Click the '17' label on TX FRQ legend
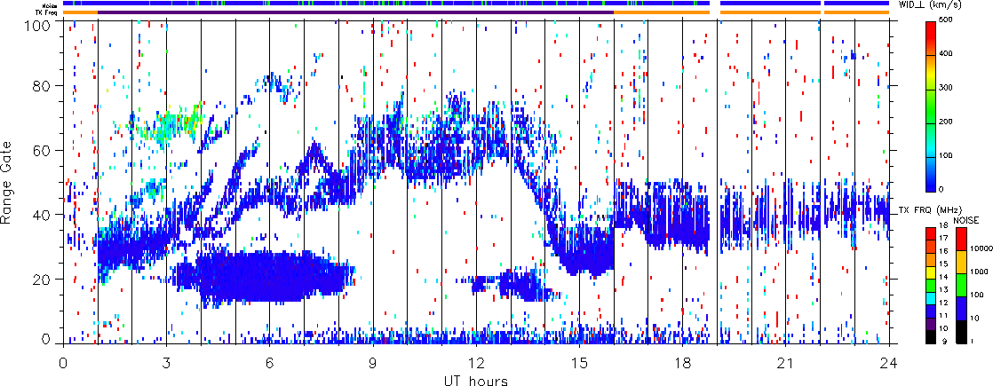993x386 pixels. pyautogui.click(x=943, y=238)
